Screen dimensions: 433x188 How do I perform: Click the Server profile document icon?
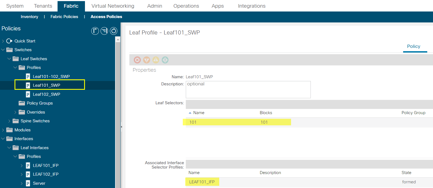pyautogui.click(x=28, y=183)
